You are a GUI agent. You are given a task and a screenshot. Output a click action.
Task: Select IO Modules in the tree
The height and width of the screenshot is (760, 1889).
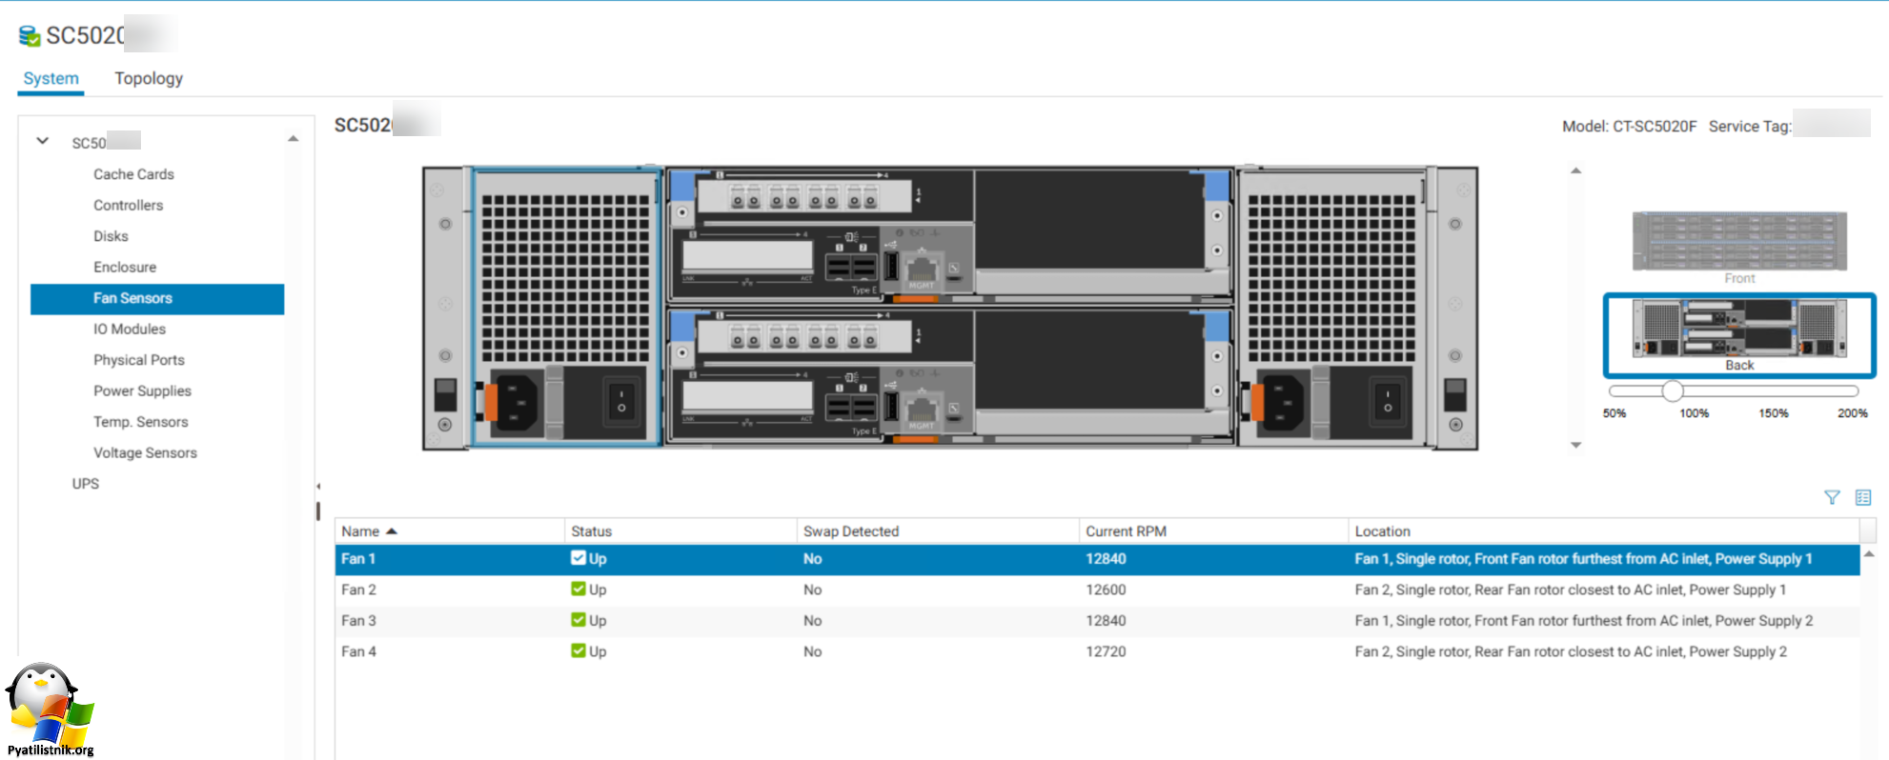click(130, 329)
